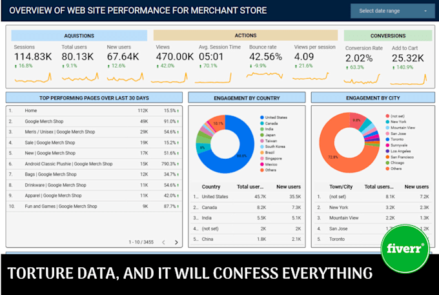439x295 pixels.
Task: Open the Select date range dropdown
Action: point(393,11)
